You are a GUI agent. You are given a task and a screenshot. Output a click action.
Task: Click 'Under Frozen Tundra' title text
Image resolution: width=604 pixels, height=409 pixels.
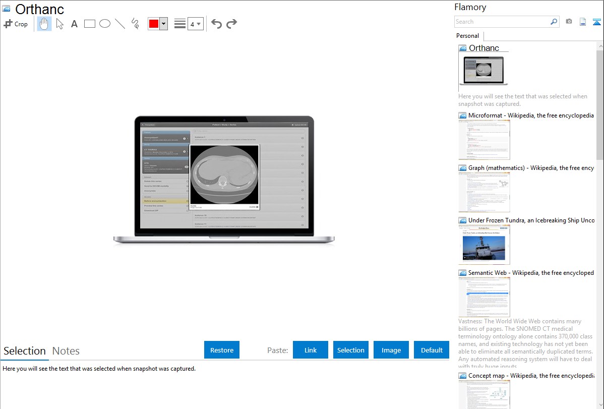coord(531,220)
